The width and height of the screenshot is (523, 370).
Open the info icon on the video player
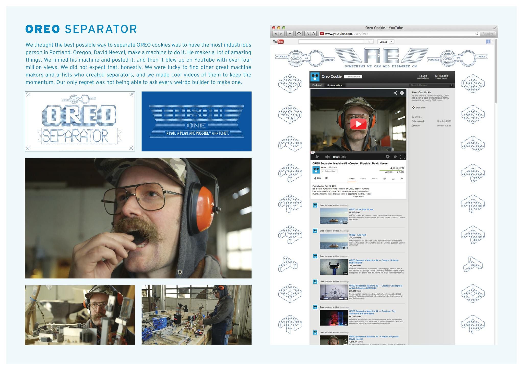[402, 93]
